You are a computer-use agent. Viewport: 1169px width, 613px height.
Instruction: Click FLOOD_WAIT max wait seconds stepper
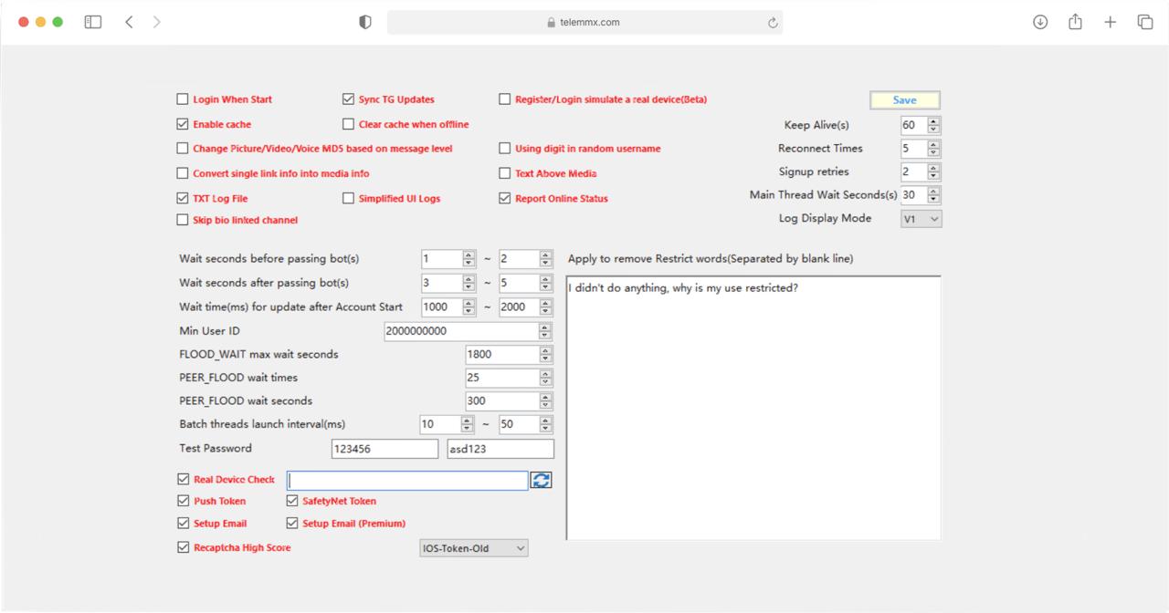point(545,354)
